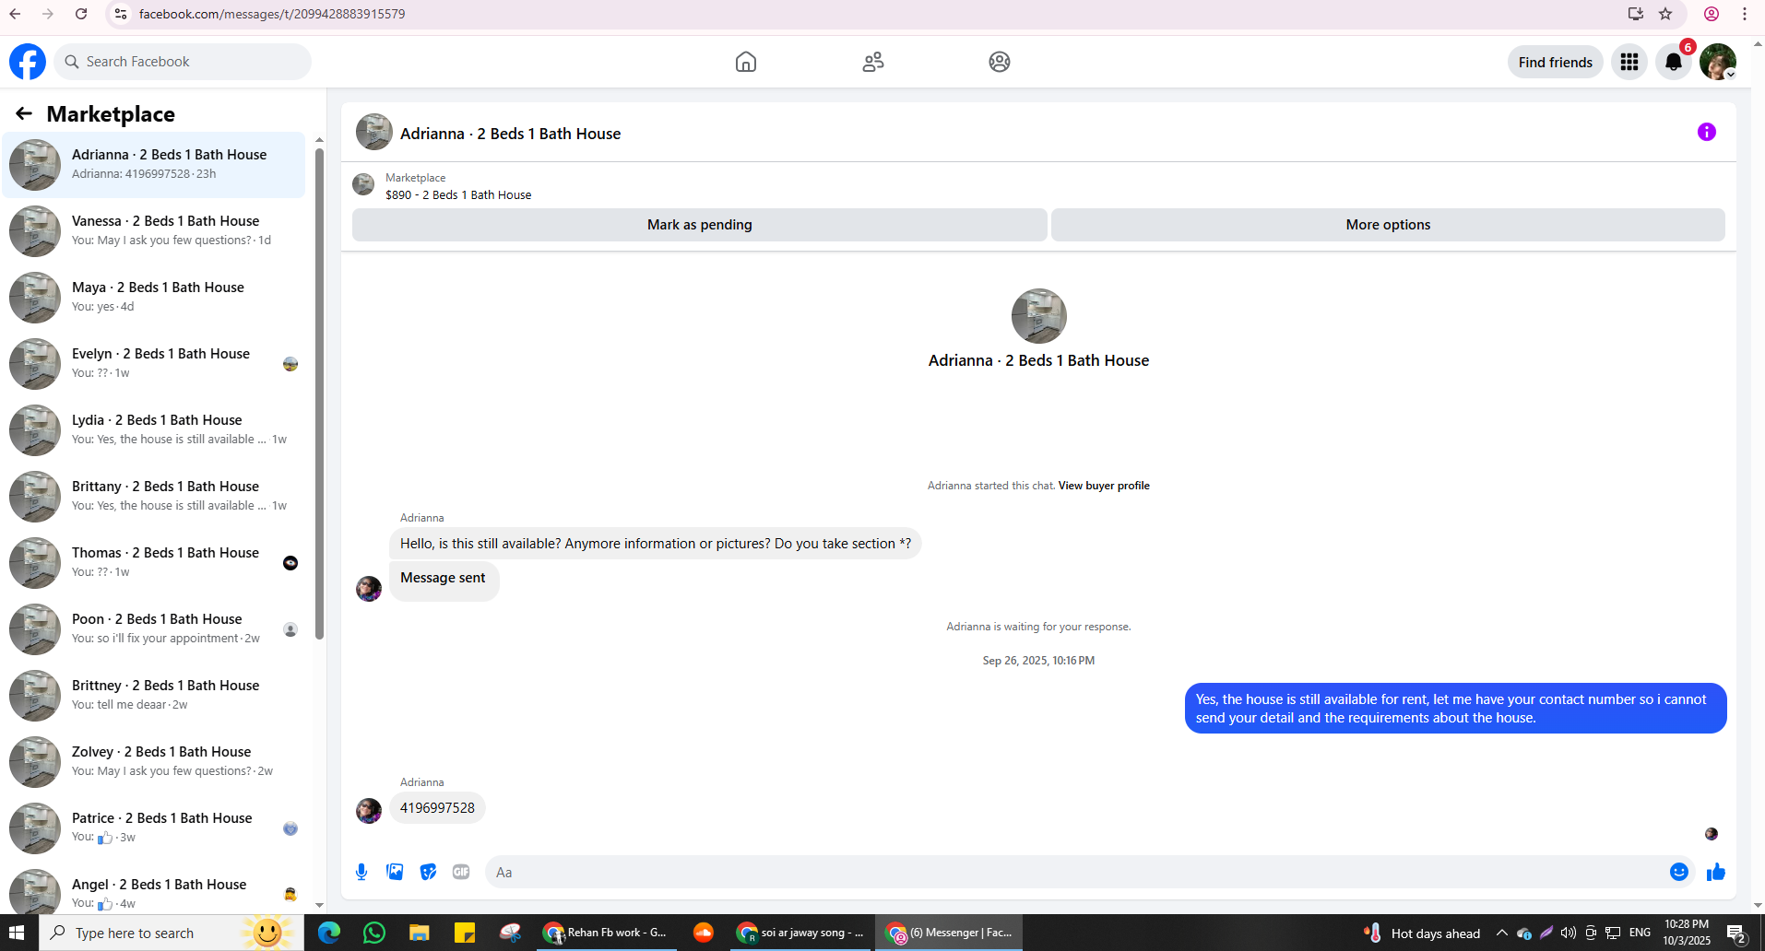Choose a GIF icon
The image size is (1765, 951).
click(461, 872)
